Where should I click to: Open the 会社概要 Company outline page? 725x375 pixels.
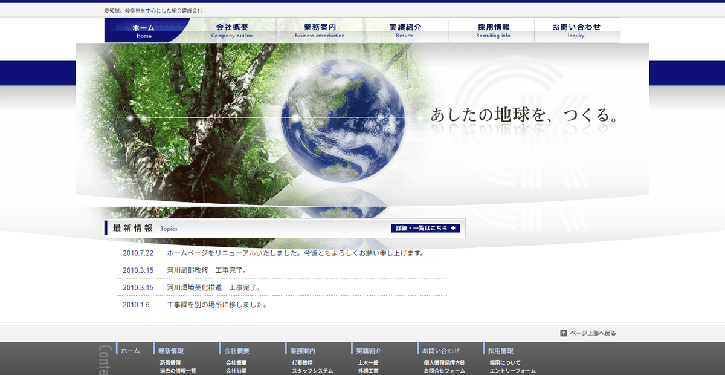(x=232, y=30)
